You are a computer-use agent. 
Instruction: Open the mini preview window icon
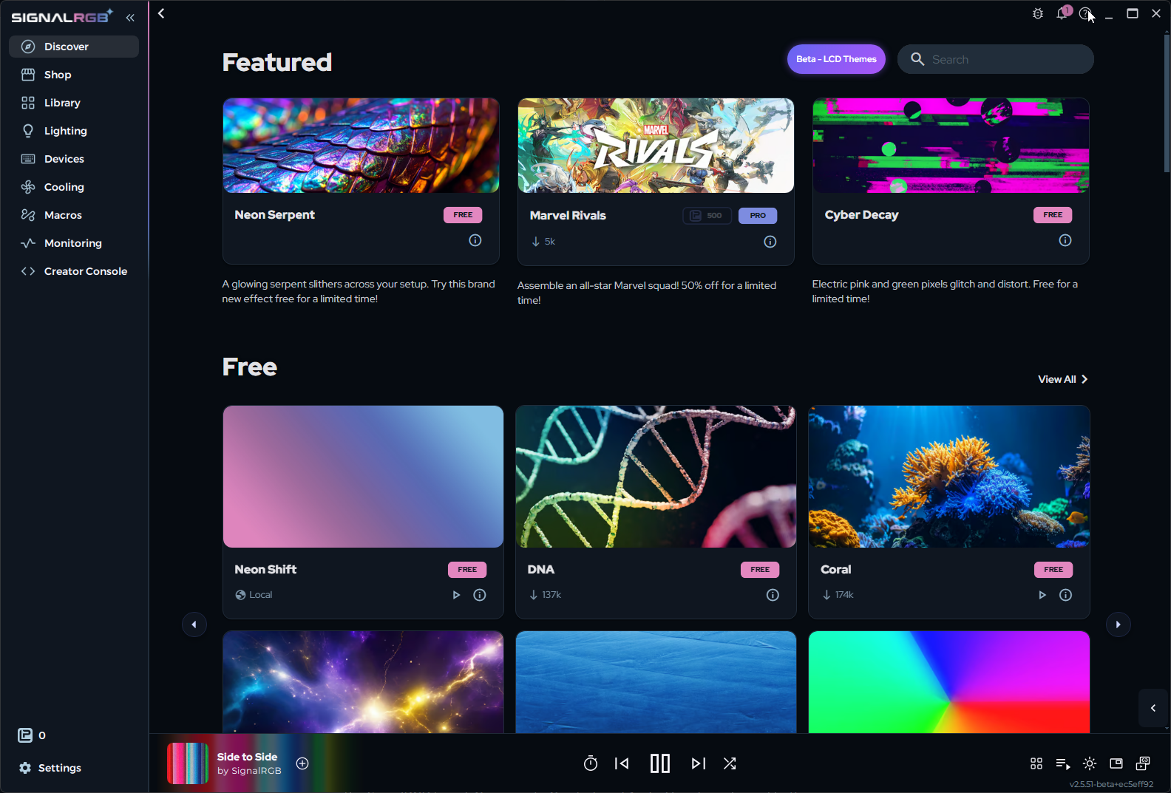(x=1116, y=763)
